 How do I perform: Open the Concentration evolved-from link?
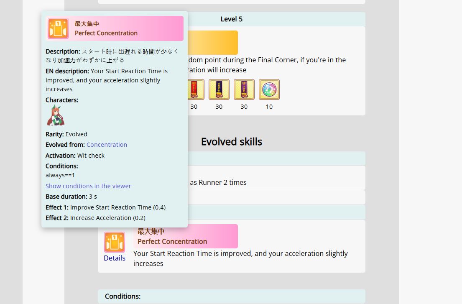[107, 145]
